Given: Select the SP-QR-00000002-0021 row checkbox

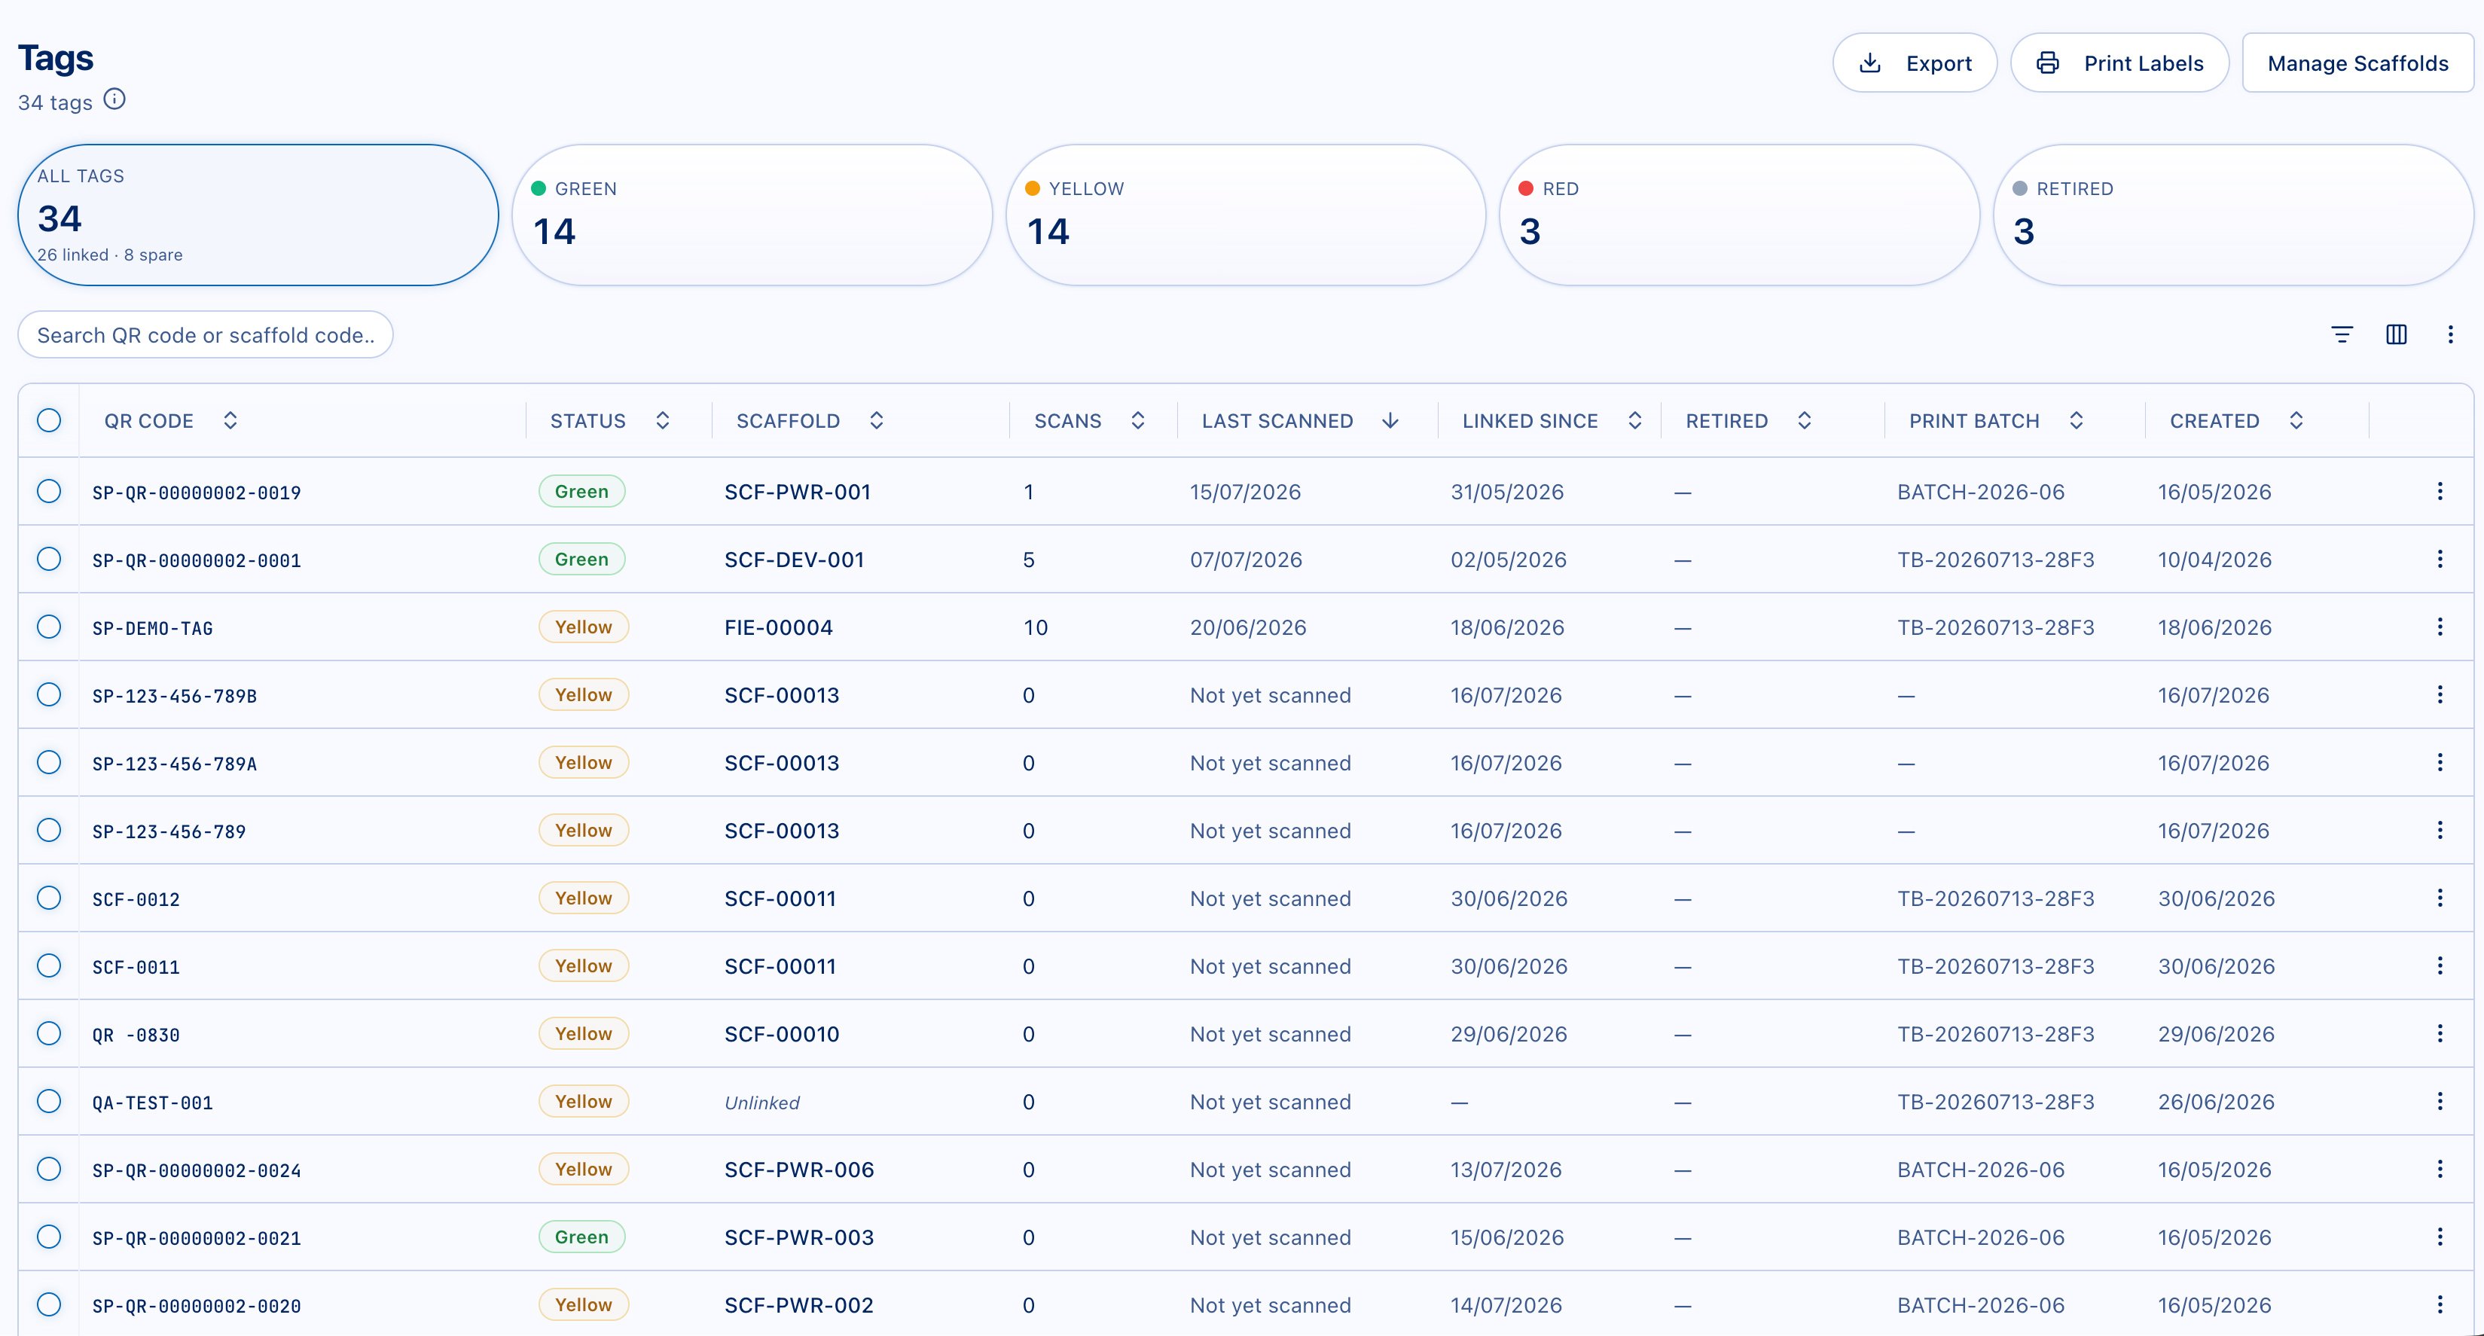Looking at the screenshot, I should coord(49,1237).
